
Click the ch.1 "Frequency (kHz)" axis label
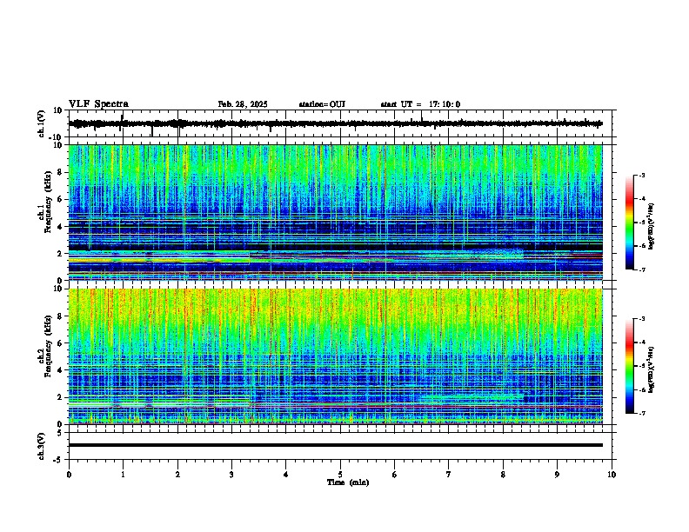point(49,202)
